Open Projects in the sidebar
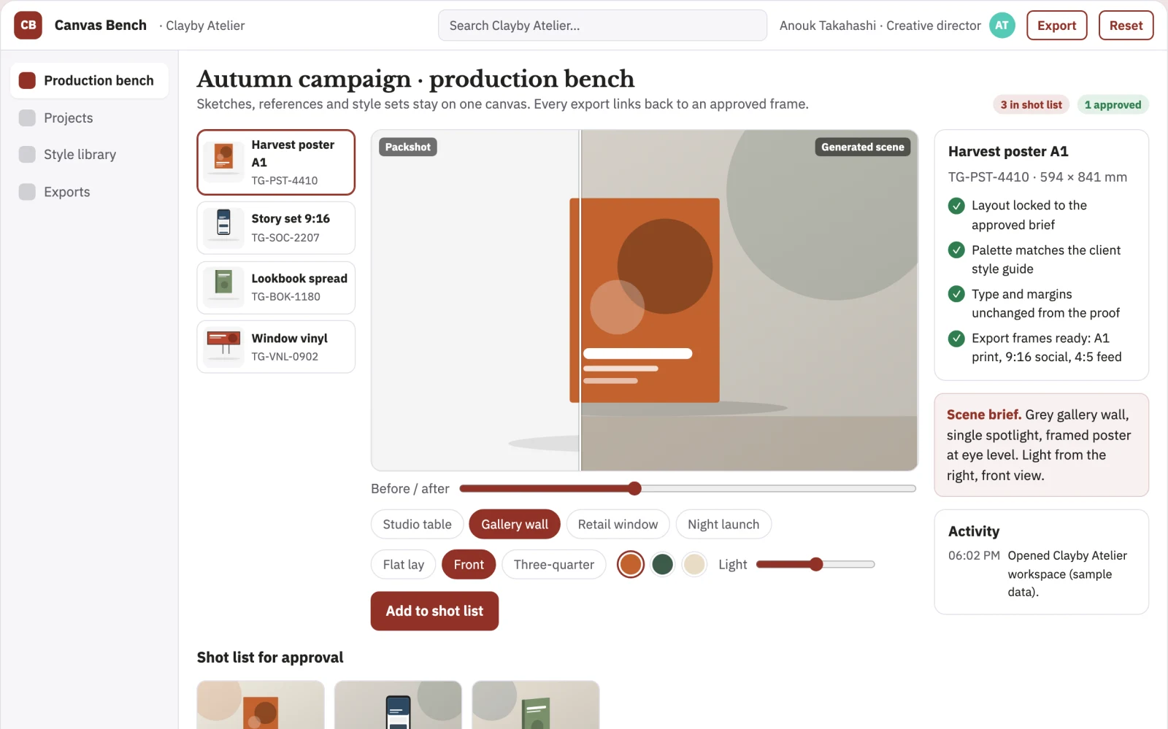This screenshot has height=729, width=1168. (89, 118)
